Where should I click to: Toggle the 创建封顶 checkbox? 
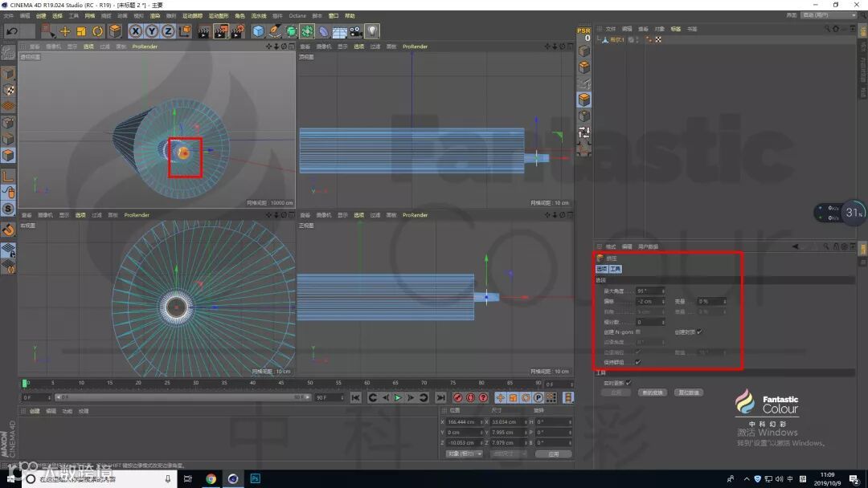699,331
